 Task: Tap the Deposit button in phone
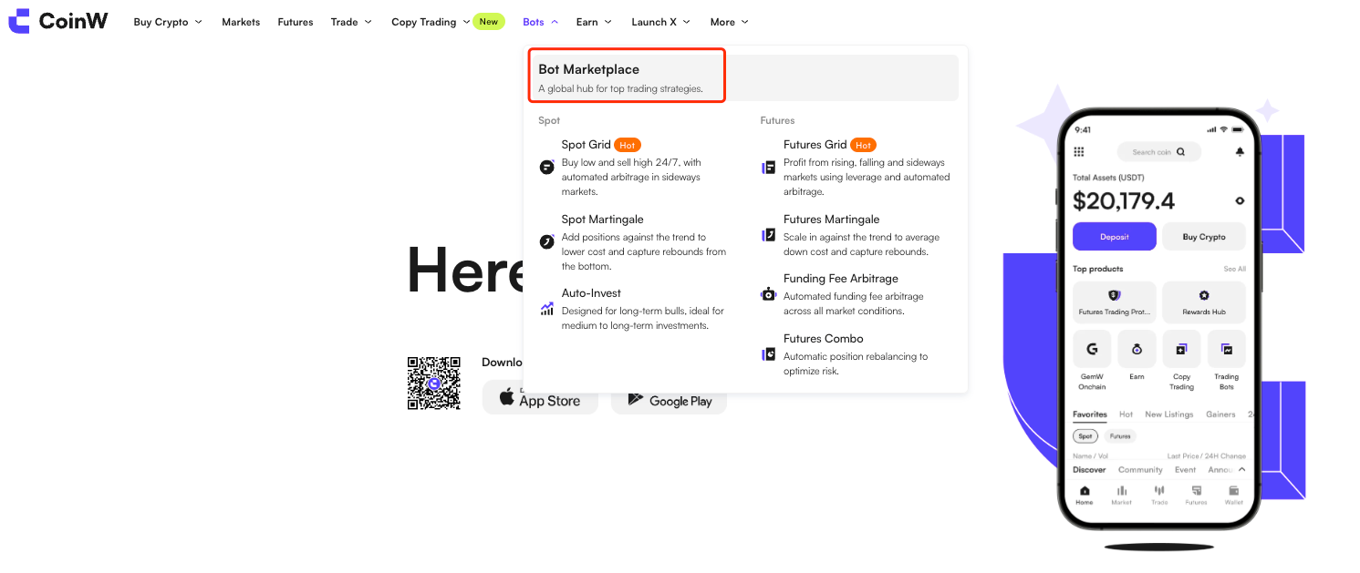[1115, 237]
